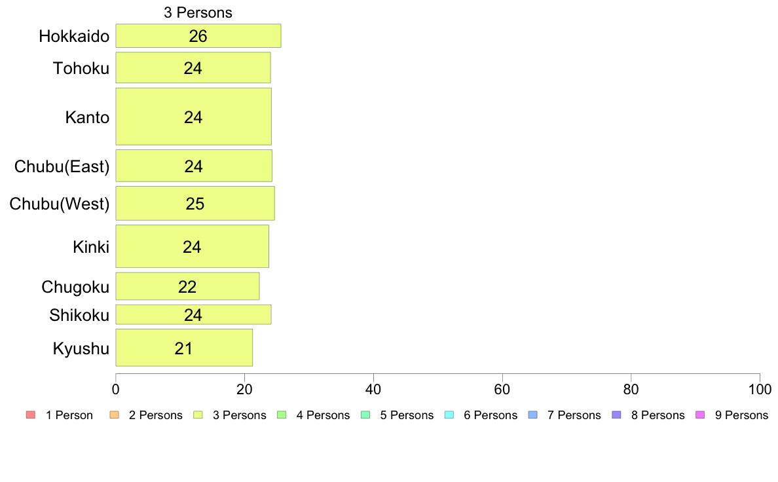Click the Kanto bar showing 24
The width and height of the screenshot is (778, 482).
(x=193, y=117)
